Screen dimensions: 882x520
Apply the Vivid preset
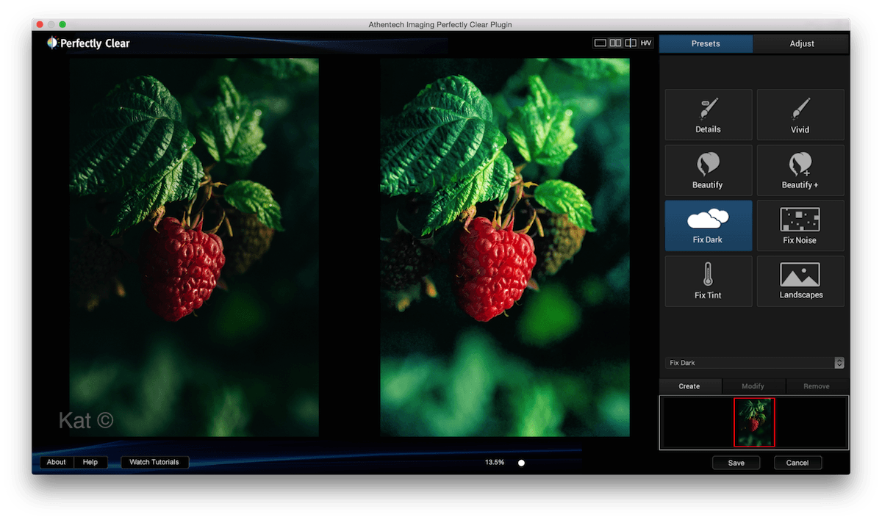click(800, 115)
